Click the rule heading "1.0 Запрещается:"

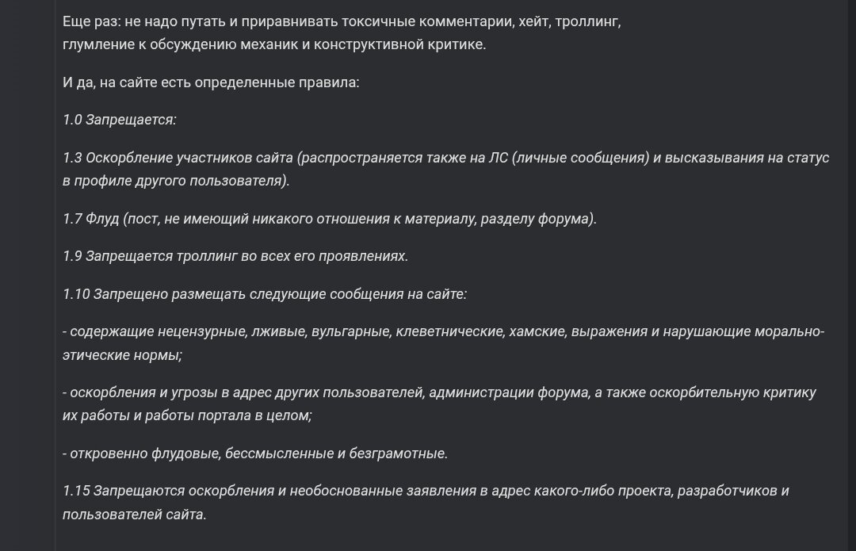pyautogui.click(x=120, y=120)
